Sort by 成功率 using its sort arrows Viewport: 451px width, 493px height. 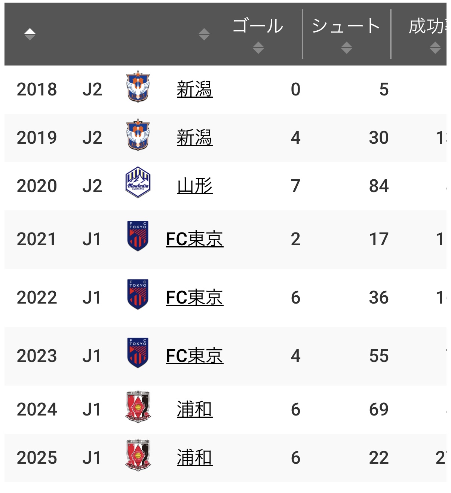435,48
